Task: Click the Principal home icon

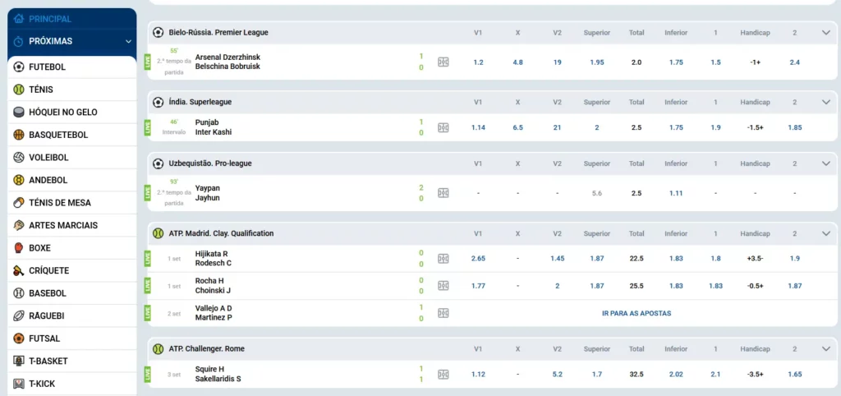Action: tap(19, 19)
